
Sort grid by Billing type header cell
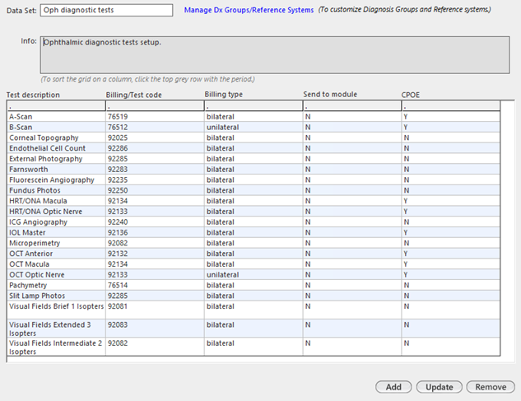click(x=254, y=106)
